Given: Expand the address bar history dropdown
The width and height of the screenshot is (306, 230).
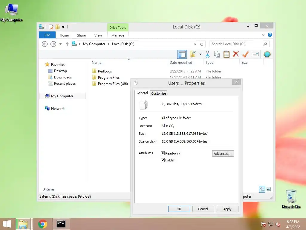Looking at the screenshot, I should tap(195, 44).
